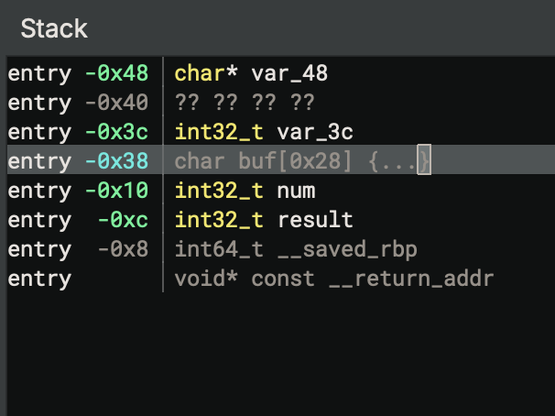
Task: Select the num variable name
Action: click(296, 191)
